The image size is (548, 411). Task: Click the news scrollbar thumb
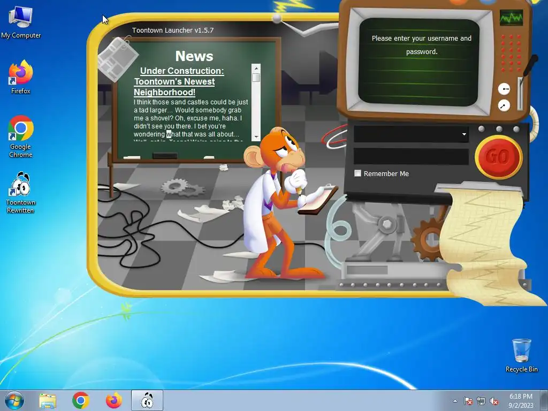click(256, 77)
